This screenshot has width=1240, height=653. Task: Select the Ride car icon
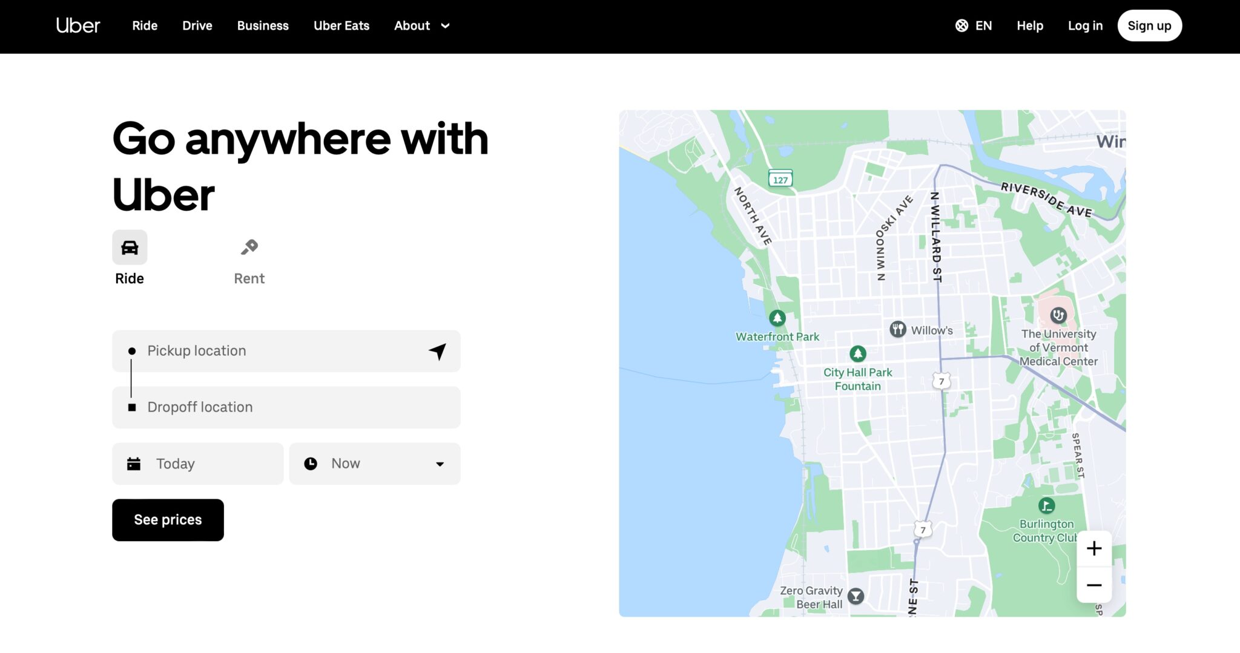tap(130, 247)
